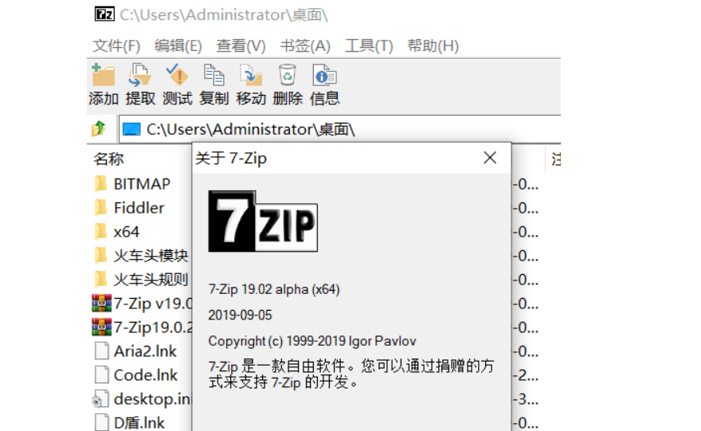Screen dimensions: 701x431
Task: Click Code.lnk file icon
Action: pyautogui.click(x=101, y=374)
